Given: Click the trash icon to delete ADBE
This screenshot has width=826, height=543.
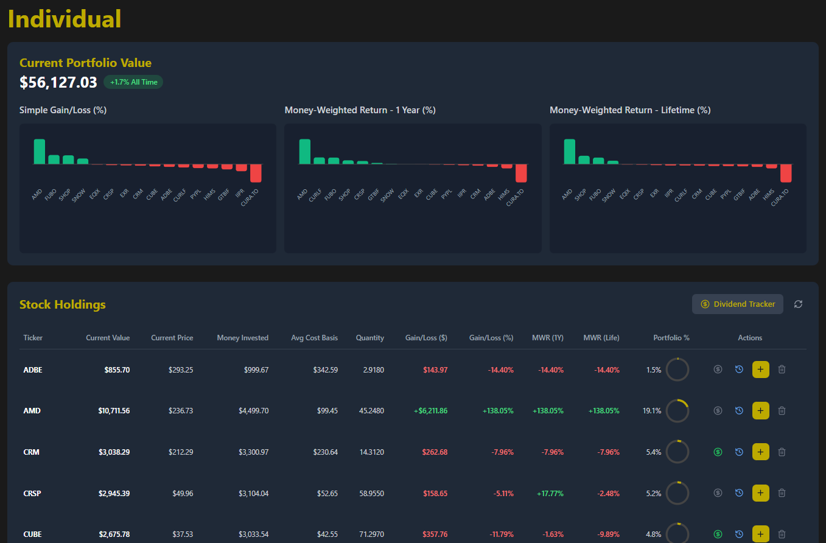Looking at the screenshot, I should click(782, 369).
